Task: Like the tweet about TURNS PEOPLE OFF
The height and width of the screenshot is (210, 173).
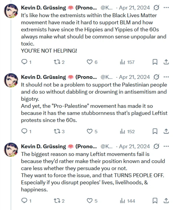Action: tap(89, 201)
